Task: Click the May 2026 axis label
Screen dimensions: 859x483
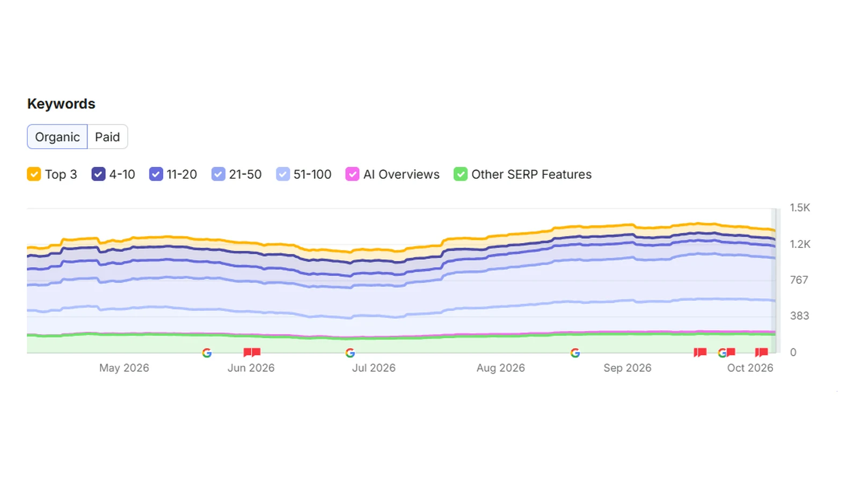Action: pyautogui.click(x=124, y=368)
